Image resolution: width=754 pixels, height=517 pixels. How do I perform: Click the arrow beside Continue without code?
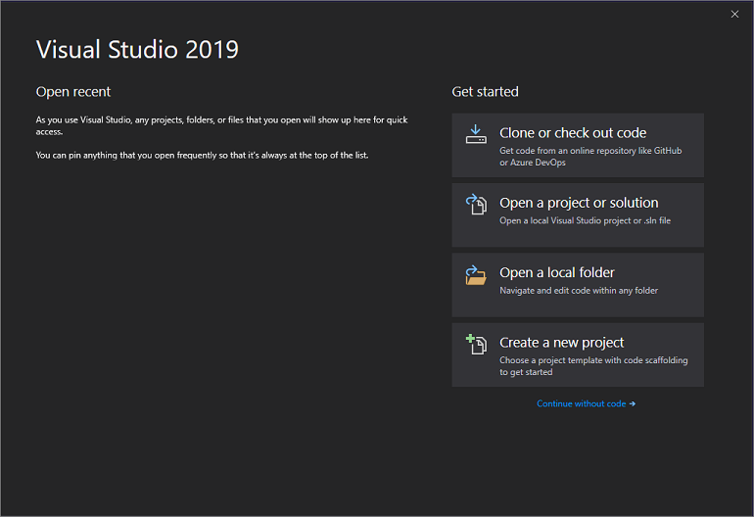point(633,403)
